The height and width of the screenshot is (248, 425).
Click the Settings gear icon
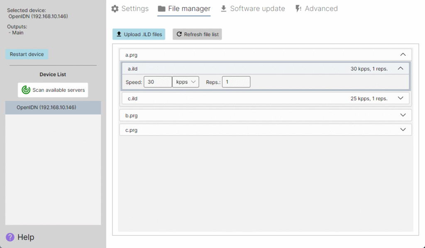tap(115, 8)
